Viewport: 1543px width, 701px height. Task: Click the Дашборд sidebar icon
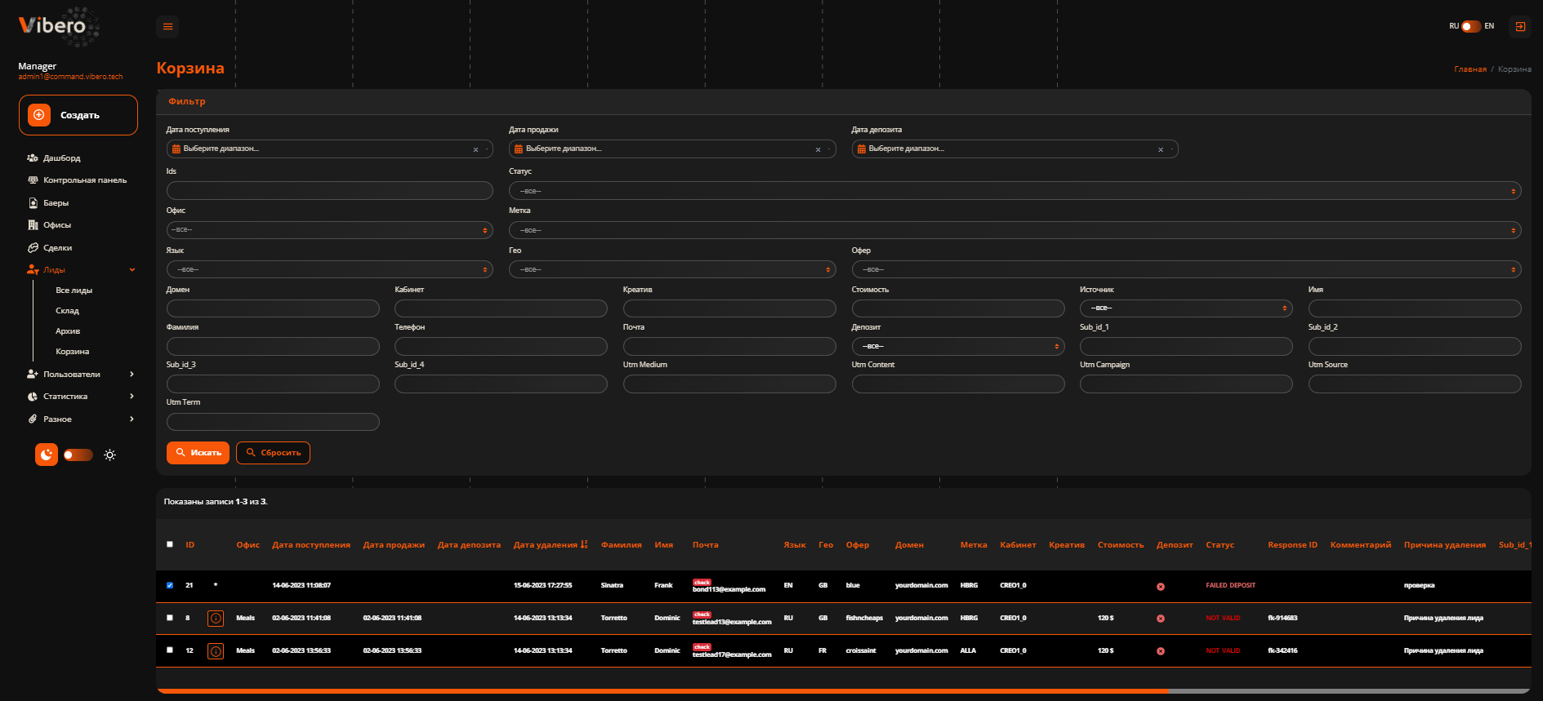[x=33, y=158]
